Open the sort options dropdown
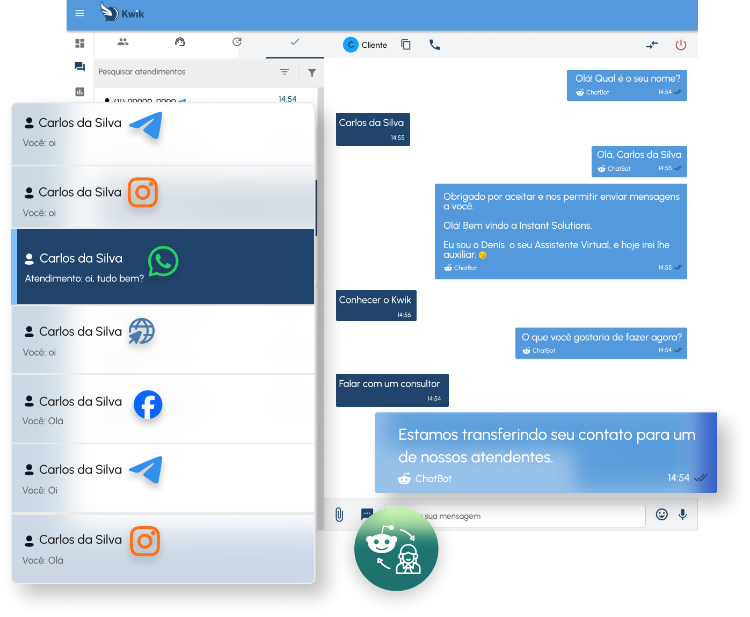 (x=285, y=71)
